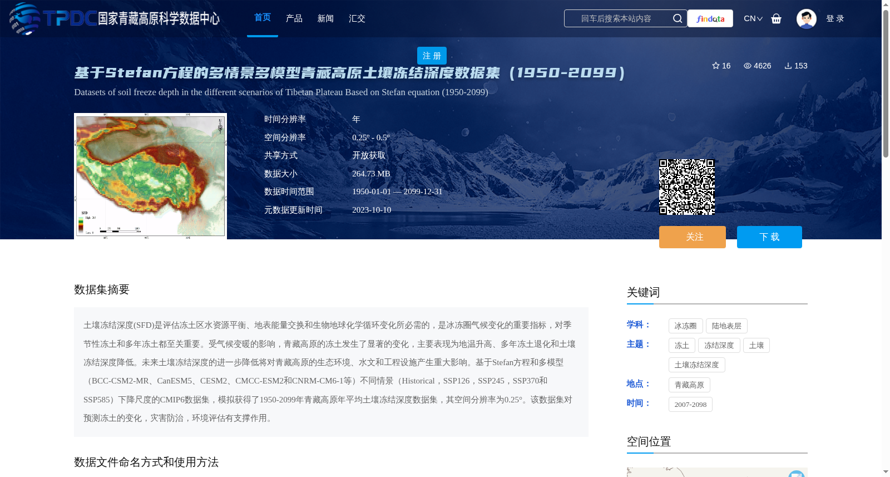Screen dimensions: 890x477
Task: Open the dataset map thumbnail
Action: (x=150, y=176)
